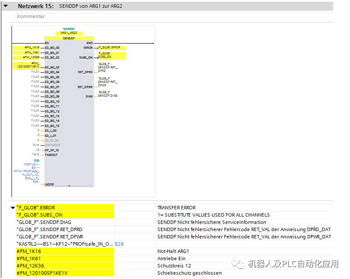Expand the SENDDP block via its bottom arrow
The height and width of the screenshot is (279, 350).
coord(69,185)
